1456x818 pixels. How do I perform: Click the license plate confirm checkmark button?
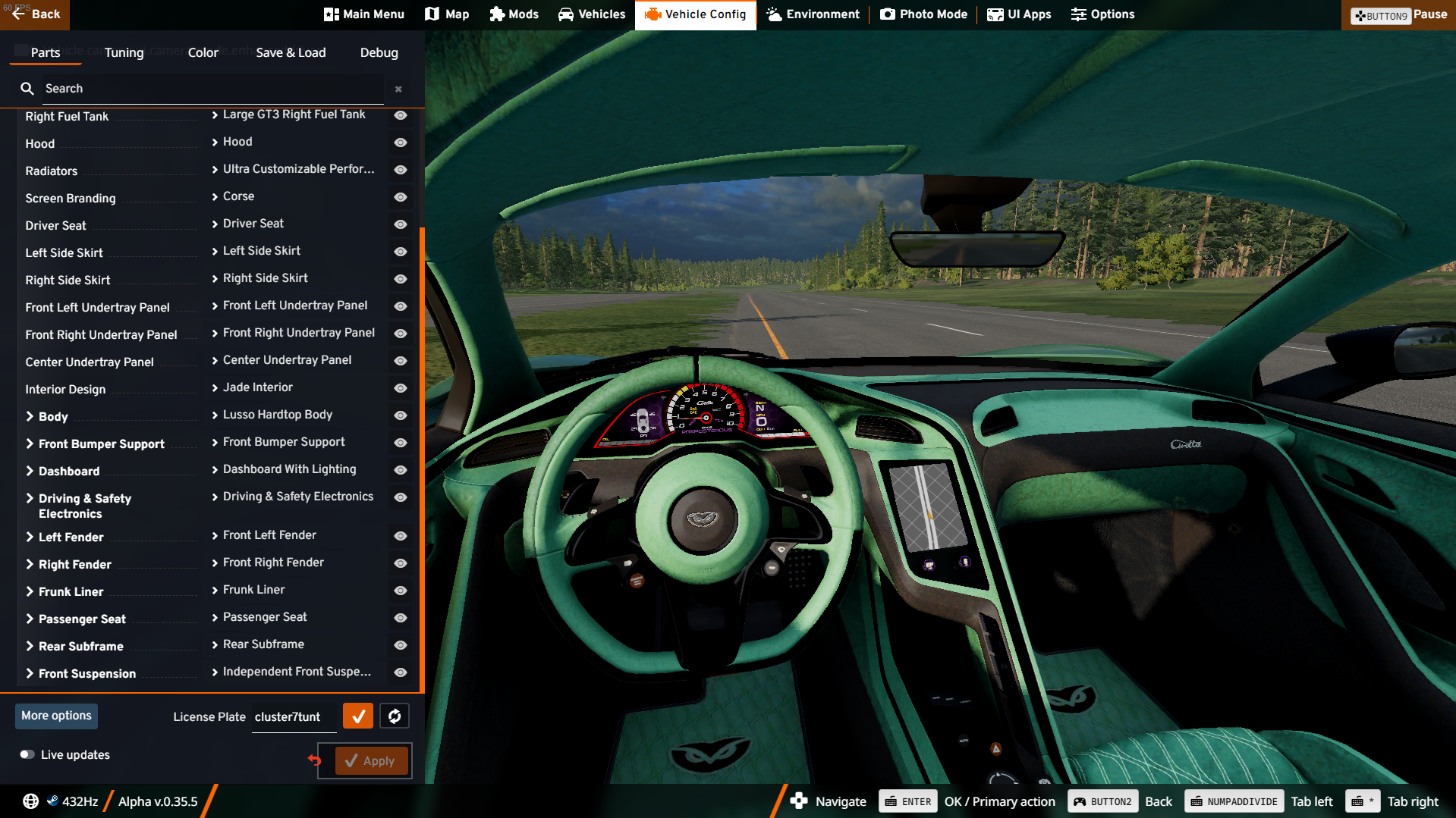tap(358, 716)
